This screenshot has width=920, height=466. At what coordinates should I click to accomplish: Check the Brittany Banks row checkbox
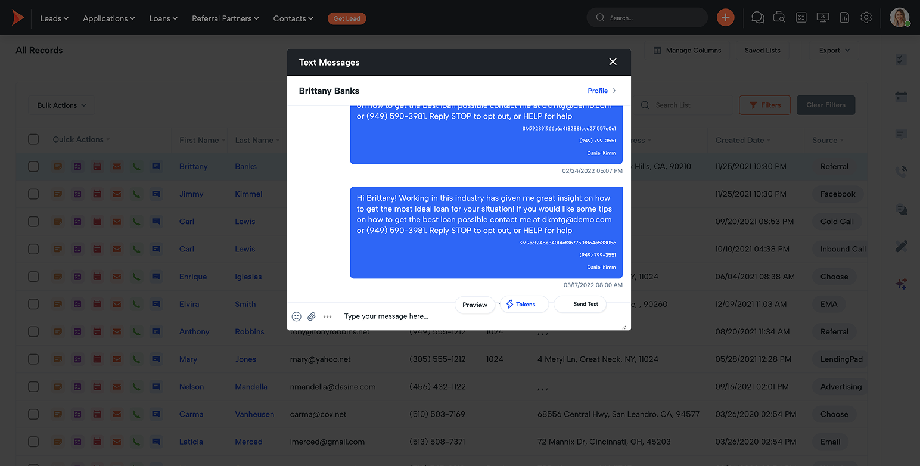[x=33, y=167]
